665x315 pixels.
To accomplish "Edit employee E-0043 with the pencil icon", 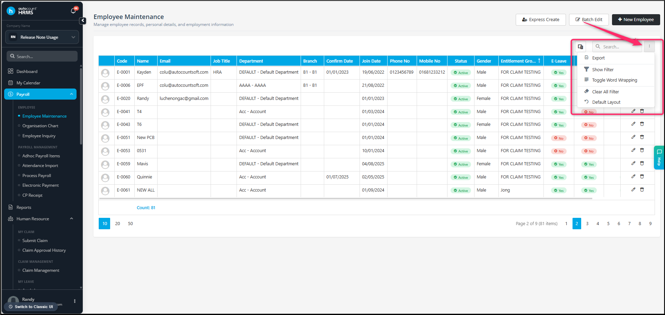I will (633, 124).
